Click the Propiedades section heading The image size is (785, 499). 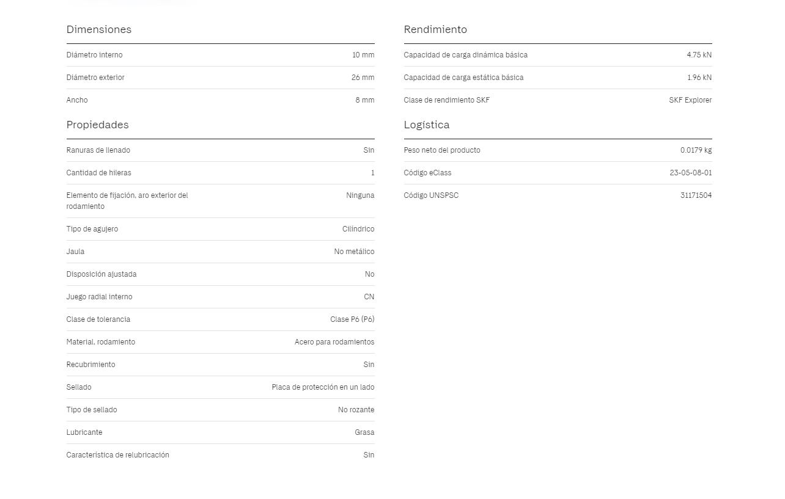97,125
